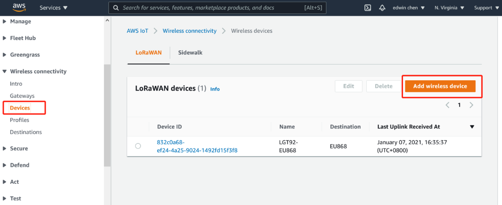Open Devices in the sidebar
The width and height of the screenshot is (502, 205).
pos(20,108)
